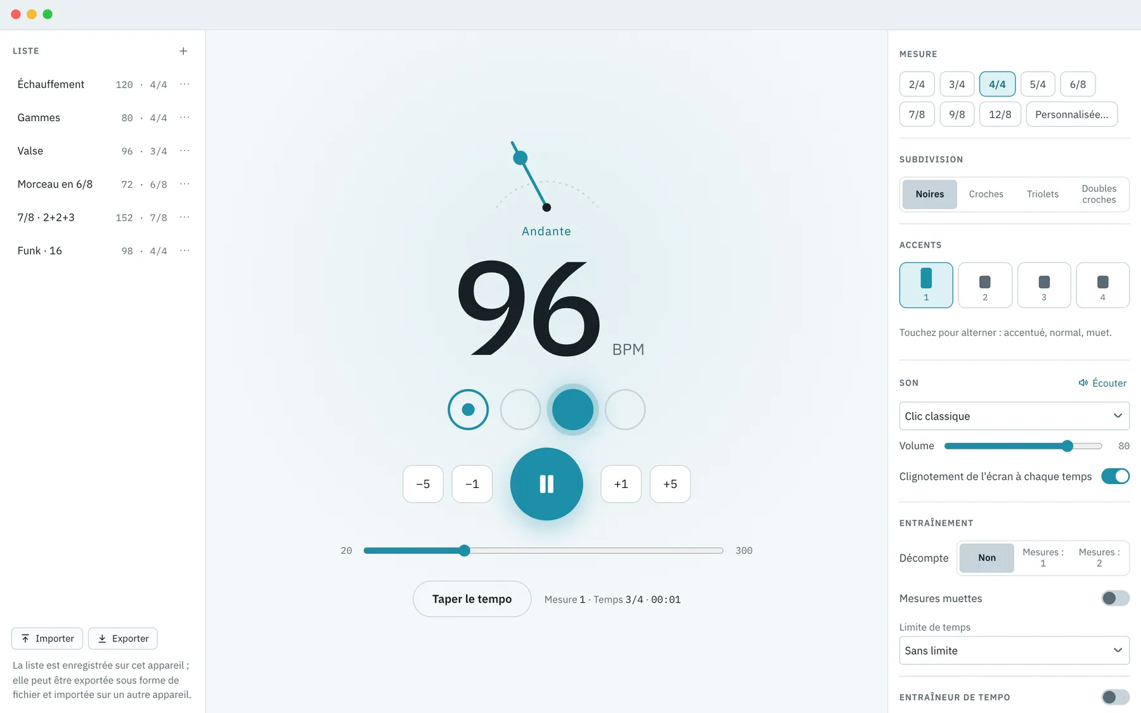
Task: Open the options menu for Gammes
Action: (x=184, y=118)
